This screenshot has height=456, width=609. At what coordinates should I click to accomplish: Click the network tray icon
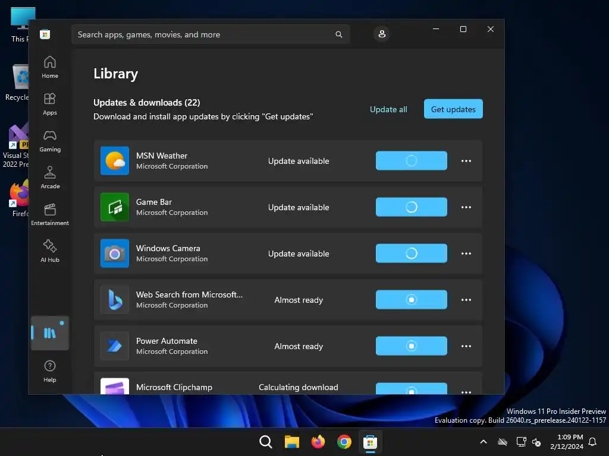tap(521, 442)
